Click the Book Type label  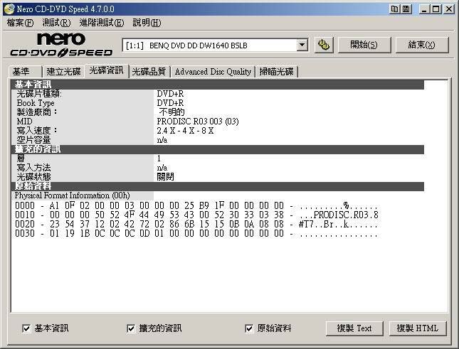pos(36,103)
